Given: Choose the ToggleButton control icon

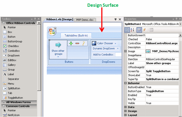Looking at the screenshot, I should (x=5, y=98).
